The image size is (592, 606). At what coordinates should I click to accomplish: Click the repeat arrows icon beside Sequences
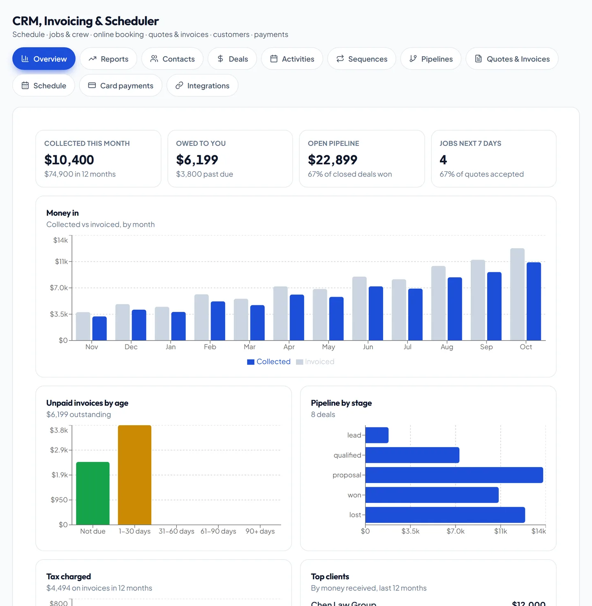pyautogui.click(x=340, y=59)
